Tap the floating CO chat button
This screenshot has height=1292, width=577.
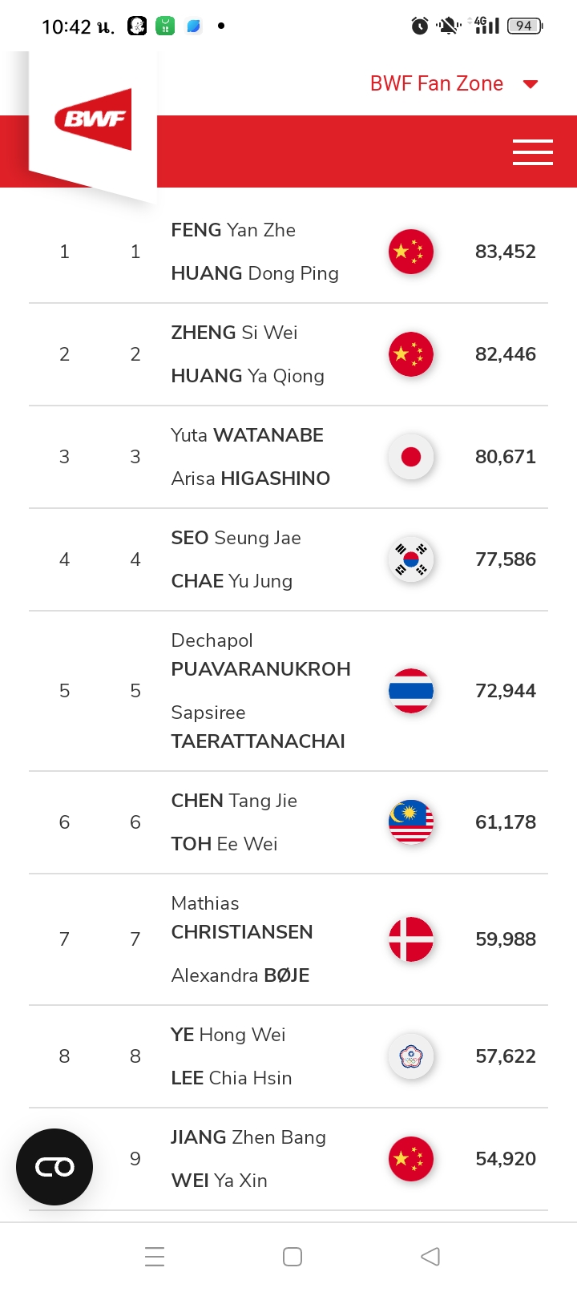pos(54,1167)
